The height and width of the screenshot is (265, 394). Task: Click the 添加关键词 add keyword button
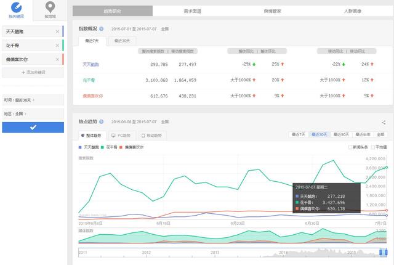(x=33, y=72)
